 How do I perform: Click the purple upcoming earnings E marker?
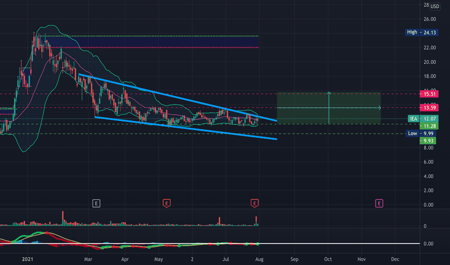[x=379, y=203]
